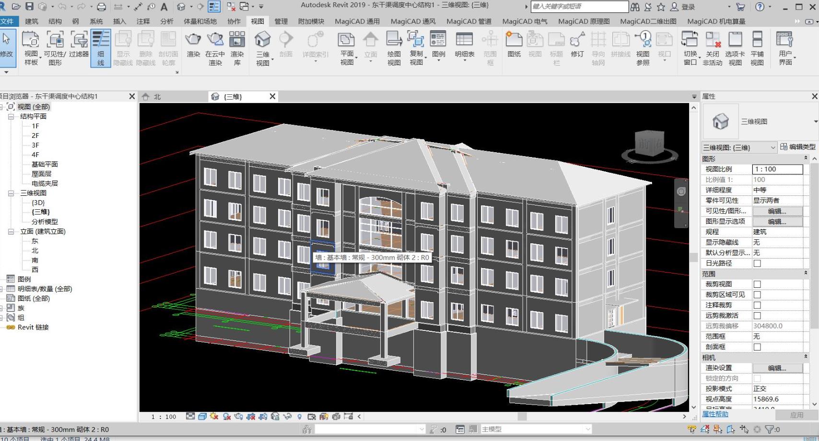This screenshot has width=819, height=441.
Task: Switch to the 注释 ribbon tab
Action: click(x=143, y=21)
